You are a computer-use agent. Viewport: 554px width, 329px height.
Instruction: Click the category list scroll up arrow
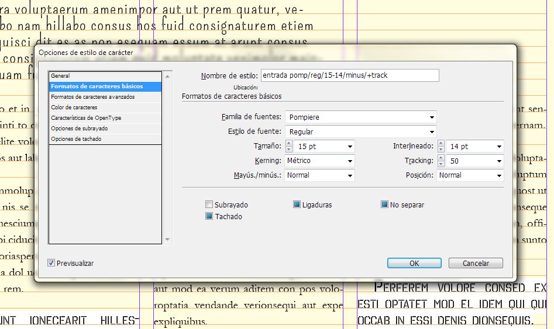167,76
